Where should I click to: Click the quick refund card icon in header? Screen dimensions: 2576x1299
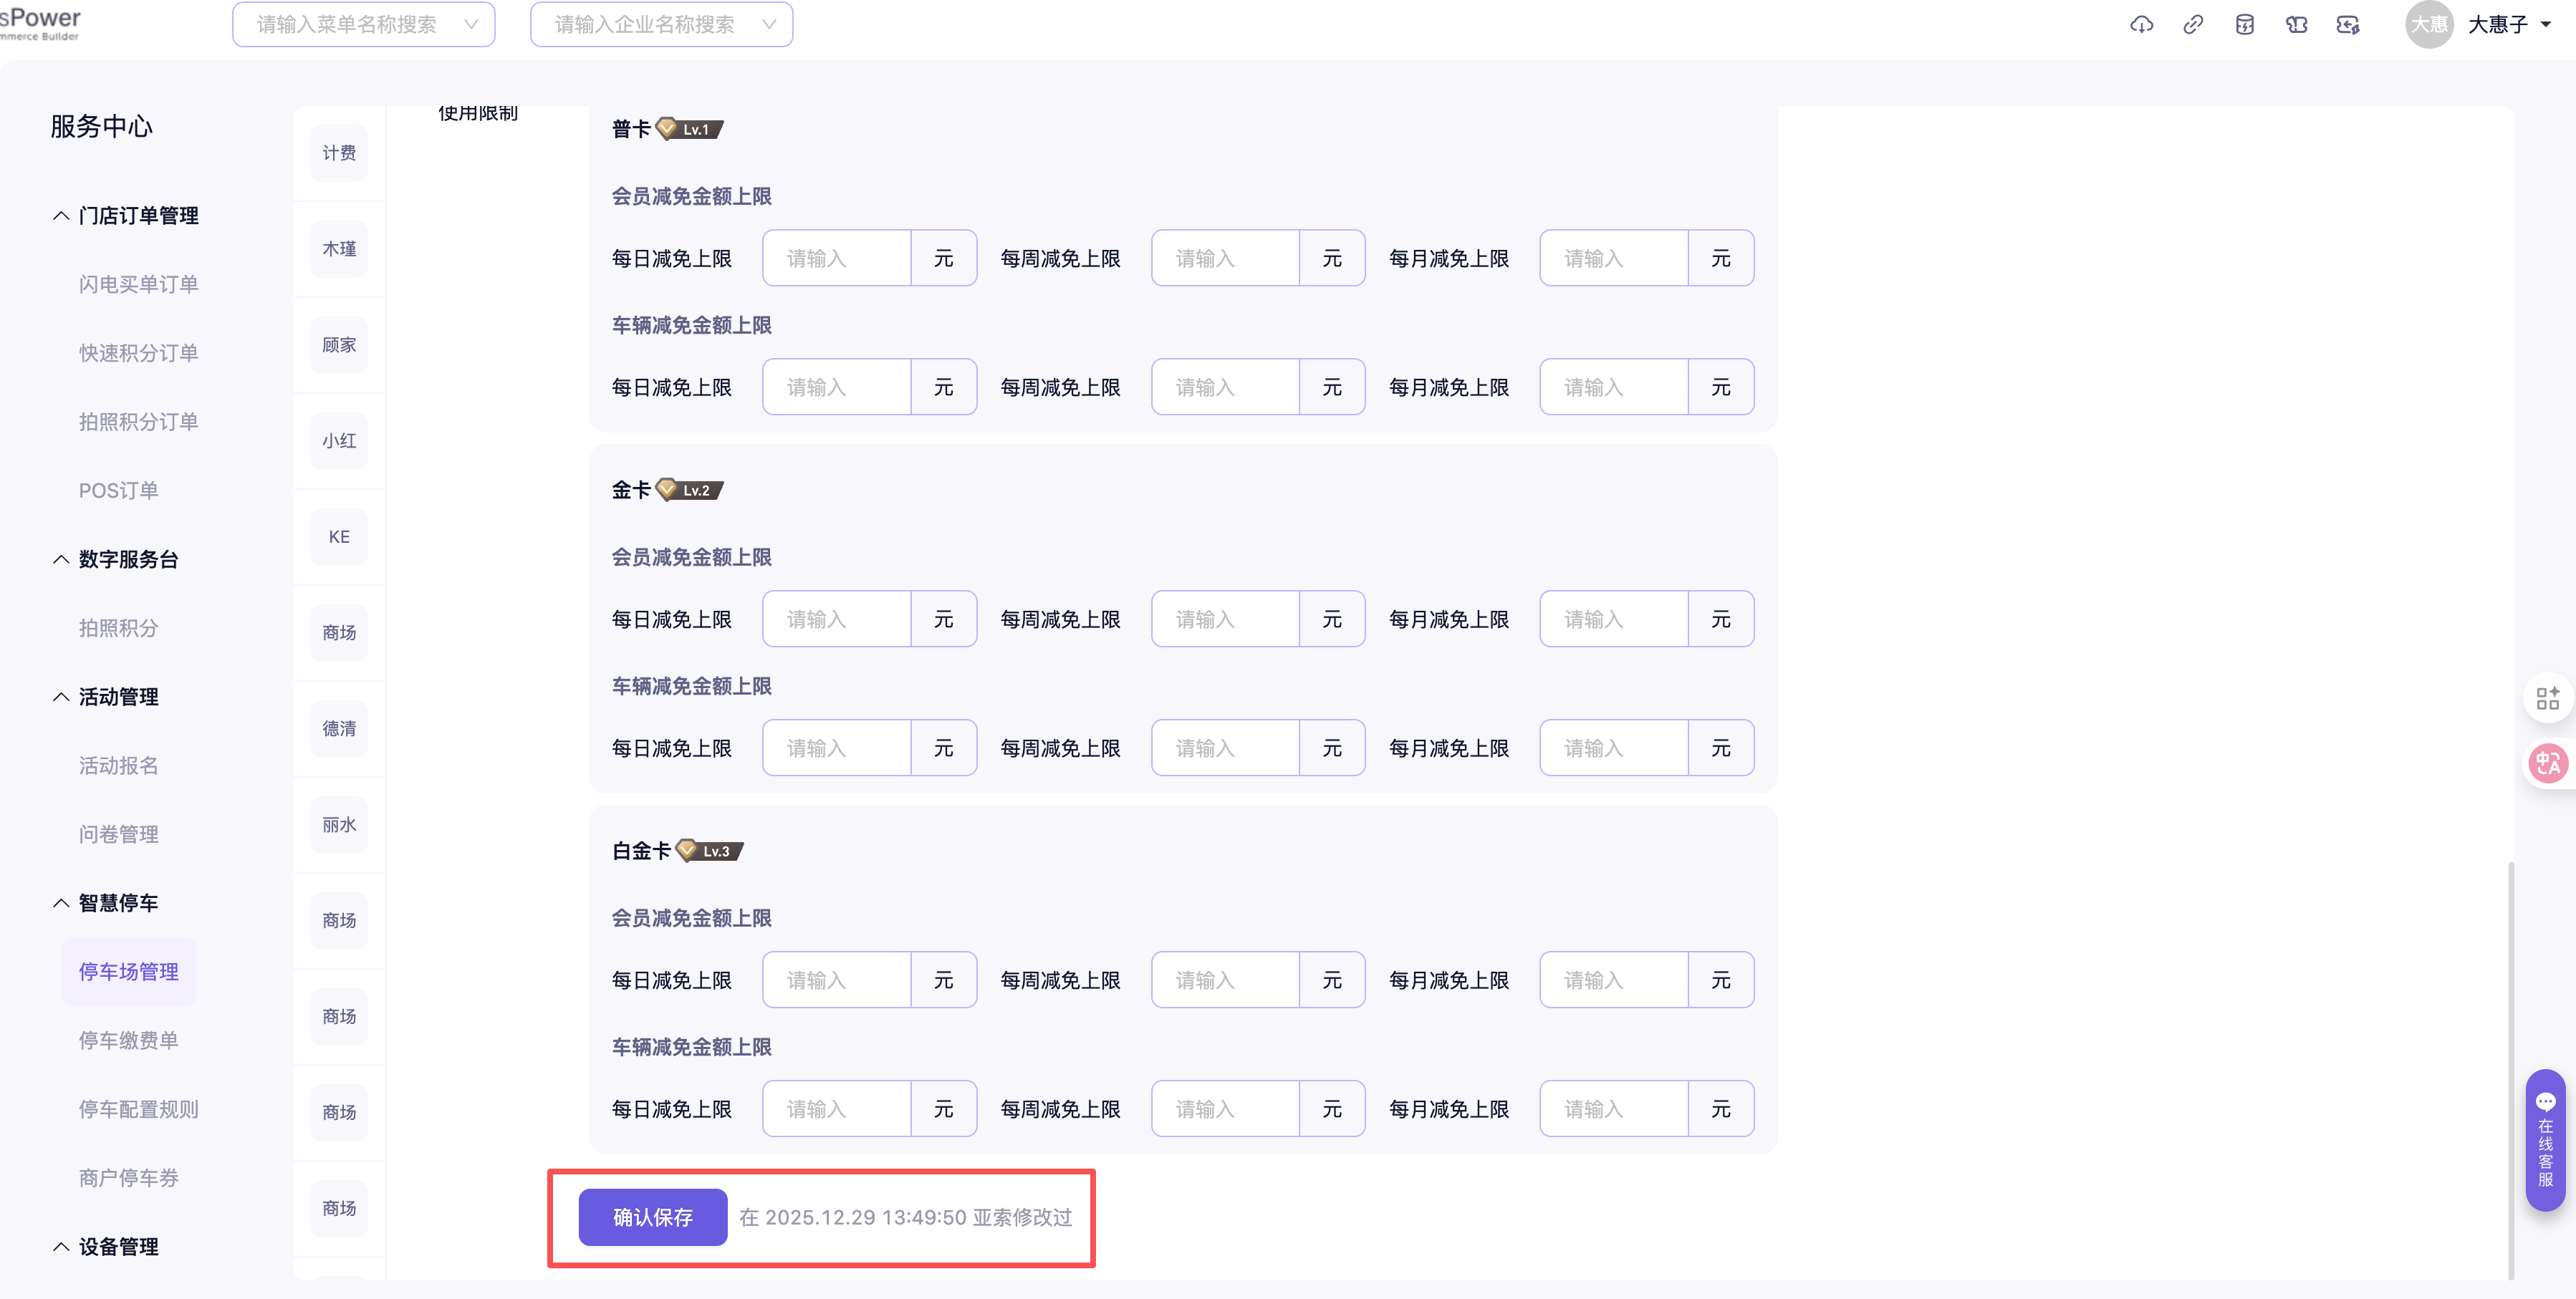tap(2348, 25)
